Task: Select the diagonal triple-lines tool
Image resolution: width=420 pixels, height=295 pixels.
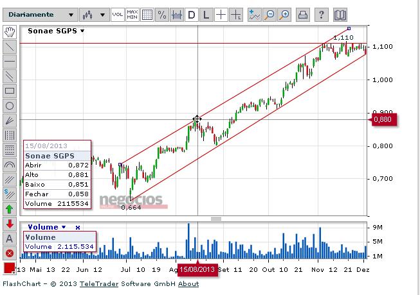Action: click(10, 180)
